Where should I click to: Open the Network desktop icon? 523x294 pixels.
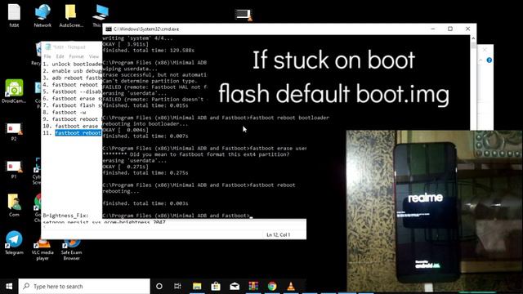pos(42,15)
